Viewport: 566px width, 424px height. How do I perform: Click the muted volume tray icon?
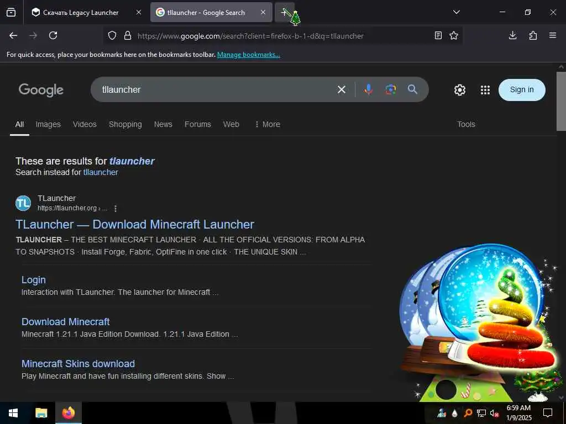(x=495, y=413)
